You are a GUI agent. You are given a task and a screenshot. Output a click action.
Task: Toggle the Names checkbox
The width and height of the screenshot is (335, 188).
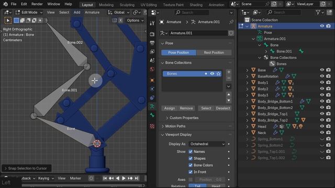point(191,151)
